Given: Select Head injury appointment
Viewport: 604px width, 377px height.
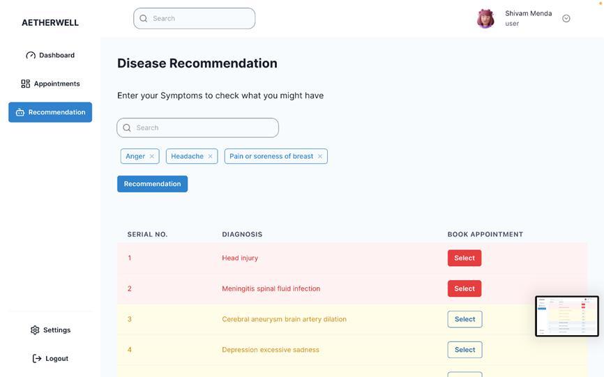Looking at the screenshot, I should 465,258.
